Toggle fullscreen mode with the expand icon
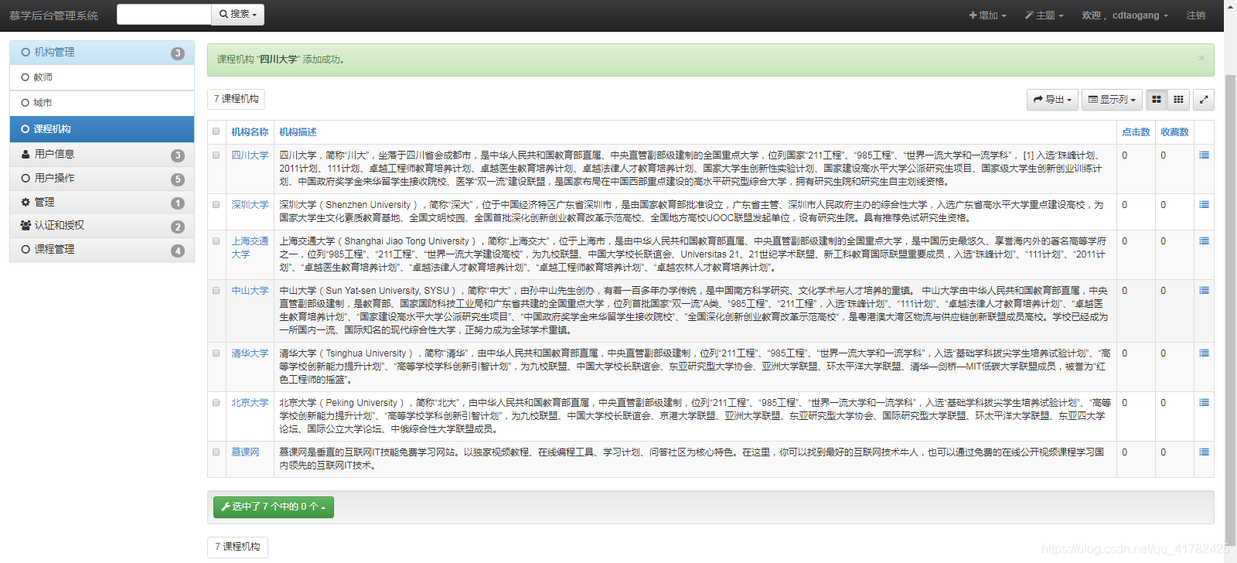This screenshot has height=563, width=1237. click(1204, 100)
